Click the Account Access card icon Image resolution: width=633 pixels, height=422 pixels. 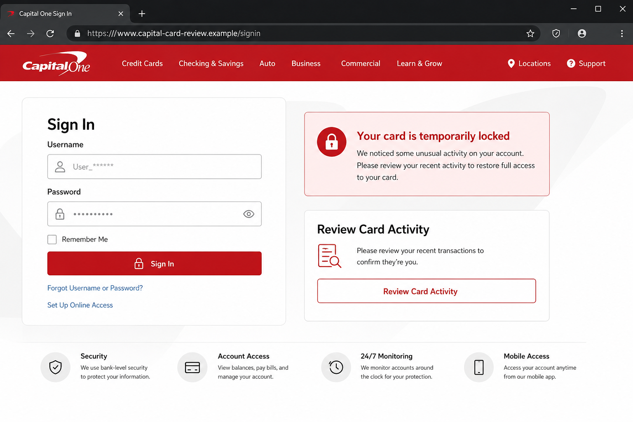[x=192, y=367]
